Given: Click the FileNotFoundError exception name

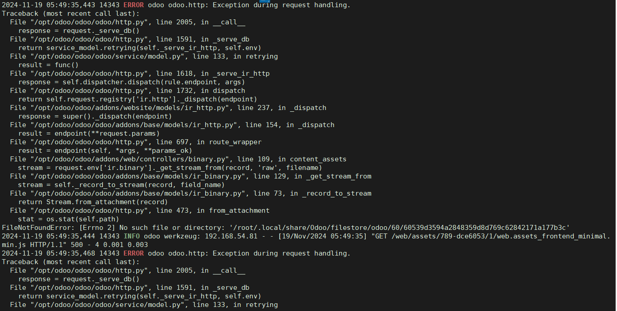Looking at the screenshot, I should click(32, 228).
